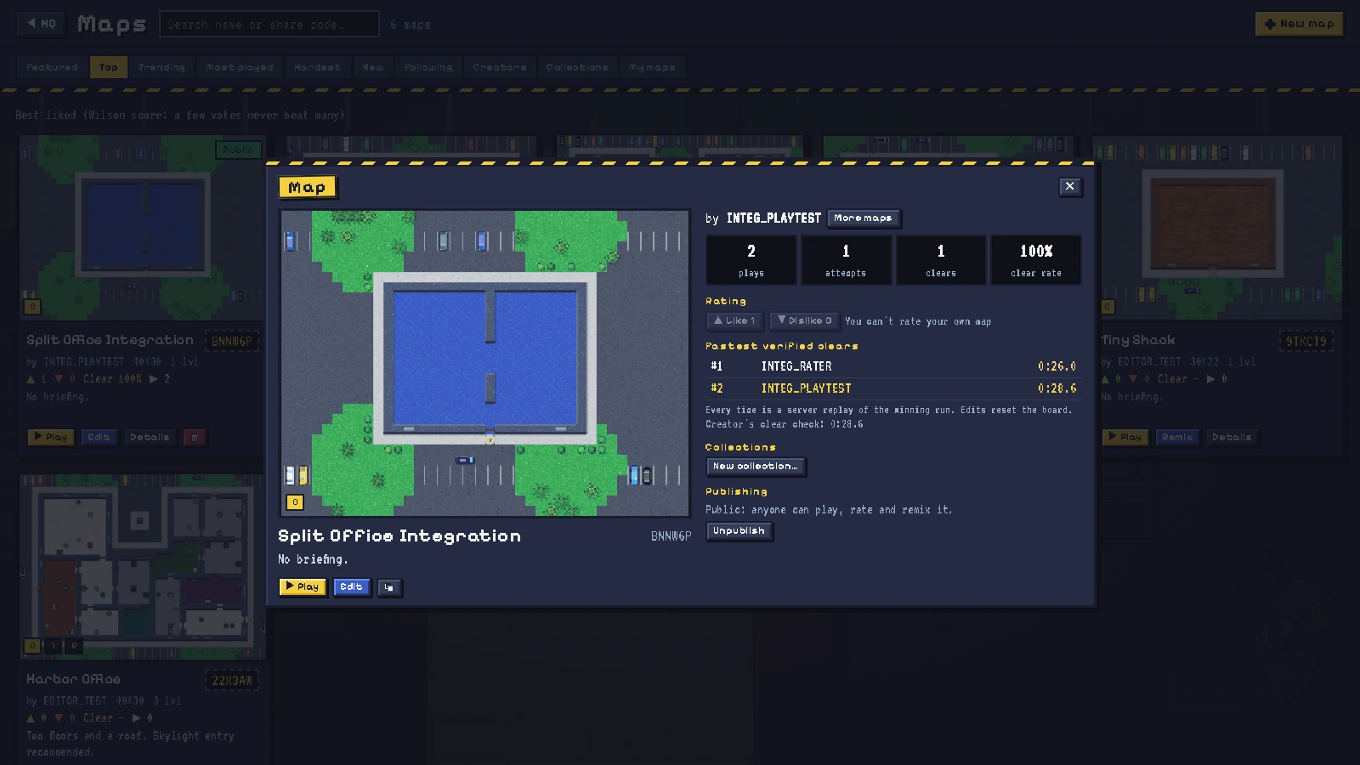Click the 100% clear rate stat box
This screenshot has height=765, width=1360.
tap(1036, 260)
